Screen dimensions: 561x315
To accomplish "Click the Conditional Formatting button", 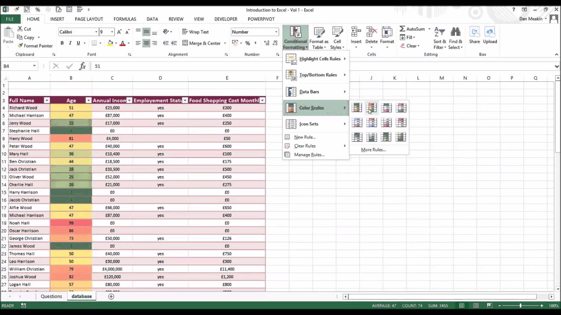I will pos(295,38).
